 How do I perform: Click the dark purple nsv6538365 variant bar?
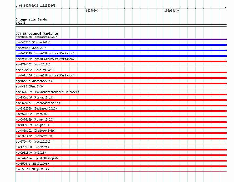(x=121, y=39)
